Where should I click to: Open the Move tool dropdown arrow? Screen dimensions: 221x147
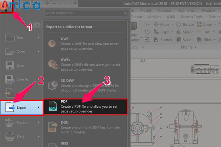click(x=173, y=25)
